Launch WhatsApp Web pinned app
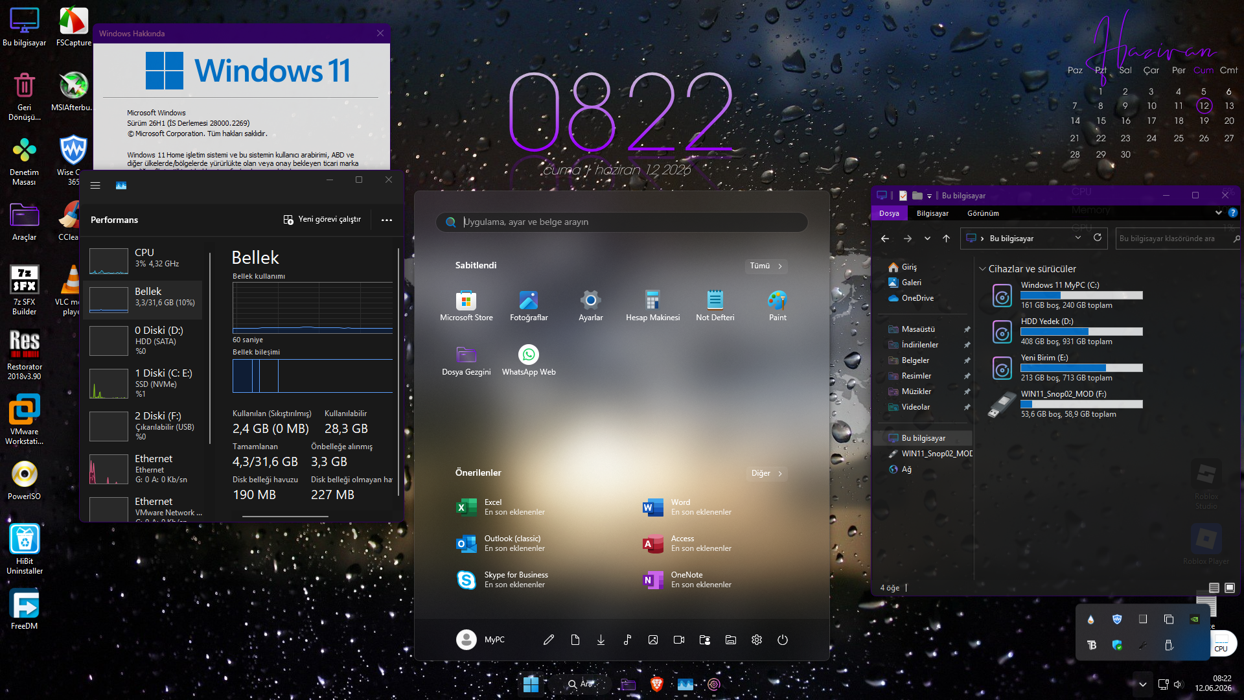The height and width of the screenshot is (700, 1244). [x=529, y=360]
